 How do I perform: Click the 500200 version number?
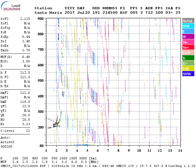point(6,146)
